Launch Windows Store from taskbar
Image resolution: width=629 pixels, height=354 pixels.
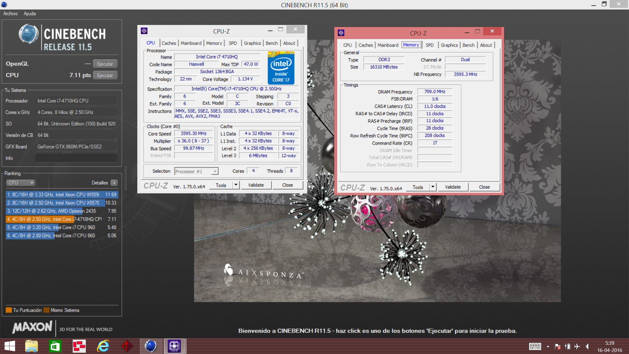(55, 346)
